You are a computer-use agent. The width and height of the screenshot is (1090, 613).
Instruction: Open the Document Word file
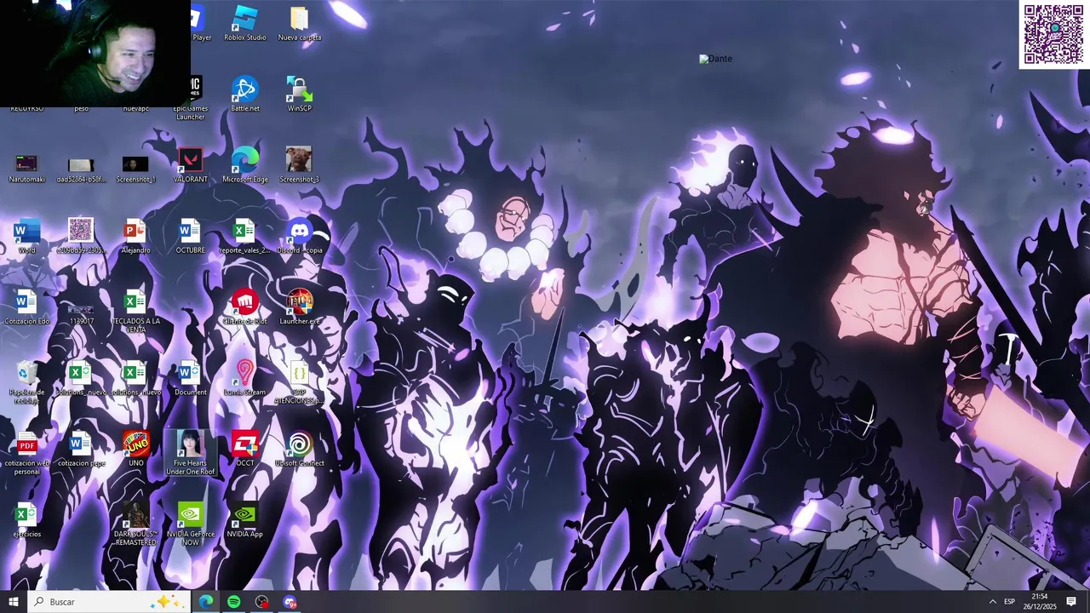190,378
